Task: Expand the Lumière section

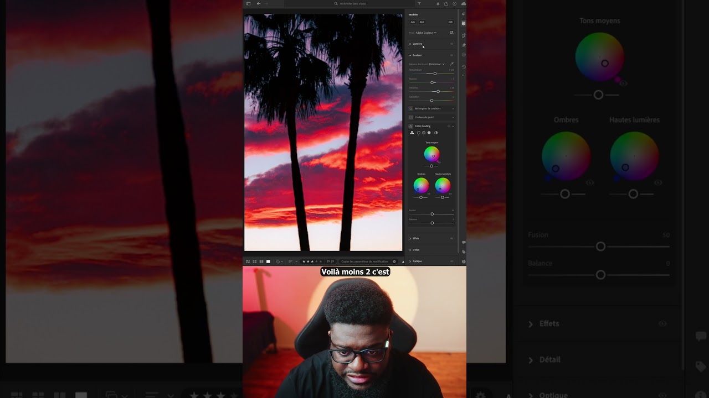Action: point(410,44)
